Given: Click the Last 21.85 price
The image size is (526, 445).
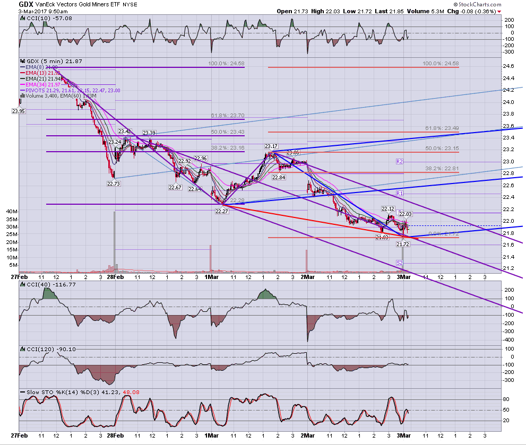Looking at the screenshot, I should coord(389,11).
